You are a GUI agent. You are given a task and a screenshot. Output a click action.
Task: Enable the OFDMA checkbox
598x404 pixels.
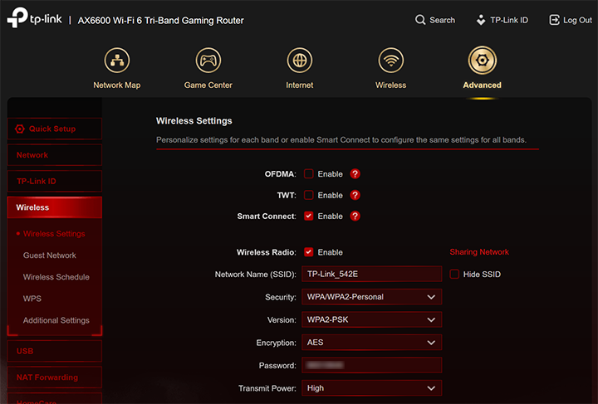[308, 174]
